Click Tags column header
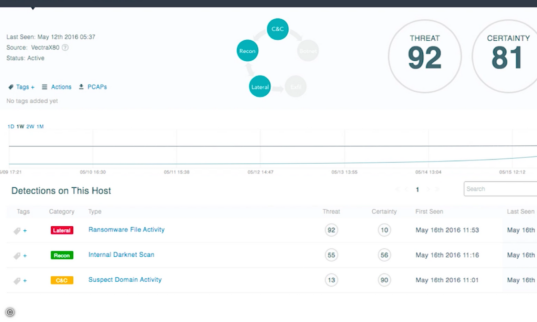The image size is (537, 322). (x=23, y=212)
